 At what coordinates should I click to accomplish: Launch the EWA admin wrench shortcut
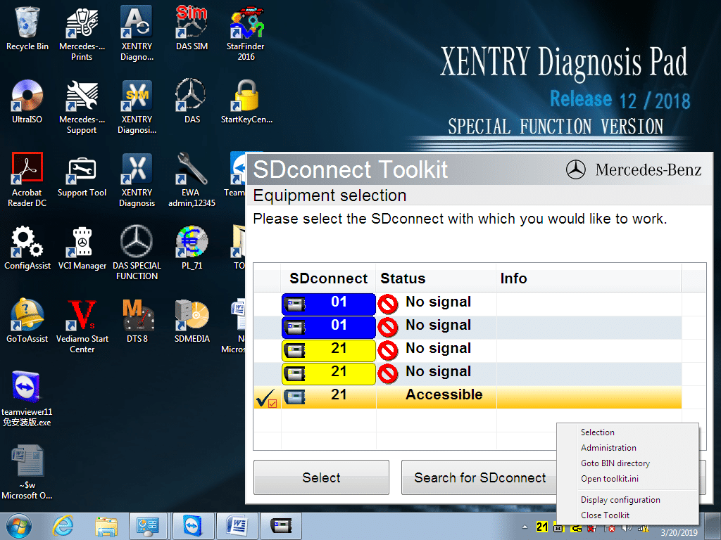coord(192,170)
